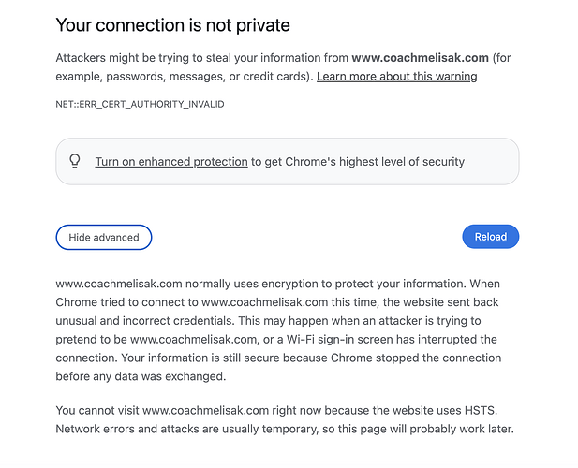Screen dimensions: 578x468
Task: Click the NET::ERR_CERT_AUTHORITY_INVALID error code
Action: 140,104
